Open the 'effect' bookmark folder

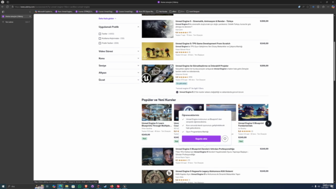[x=173, y=12]
